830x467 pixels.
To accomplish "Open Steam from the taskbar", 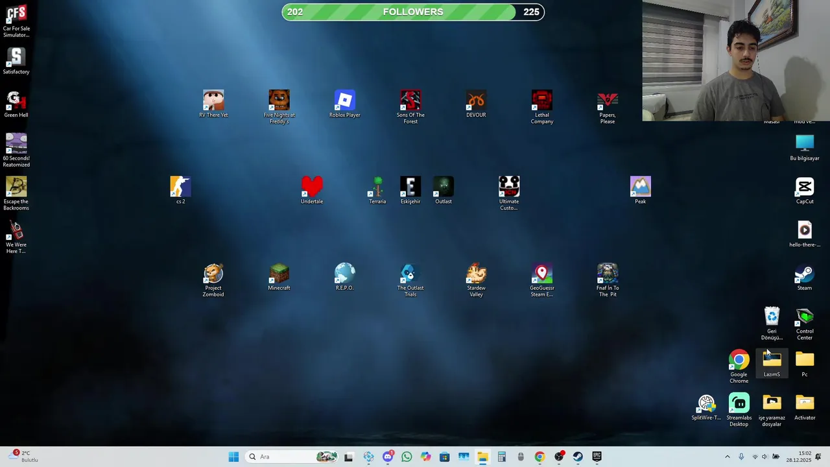I will pos(578,457).
